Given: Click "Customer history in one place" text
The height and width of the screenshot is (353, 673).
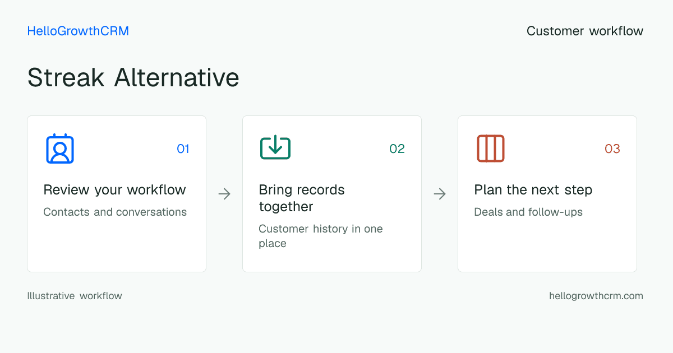Looking at the screenshot, I should click(x=321, y=236).
